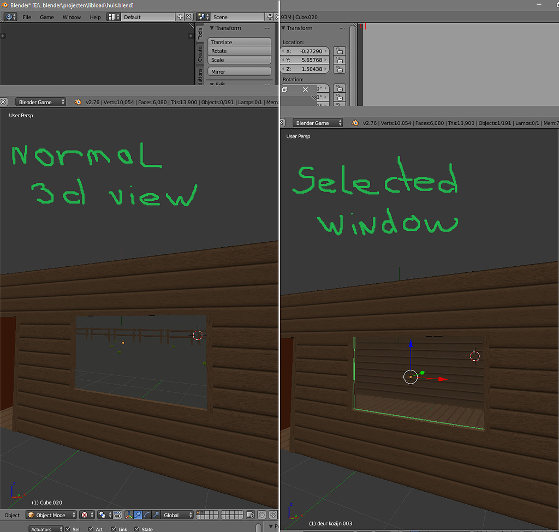Toggle the Act checkbox
Viewport: 559px width, 532px height.
(x=91, y=529)
